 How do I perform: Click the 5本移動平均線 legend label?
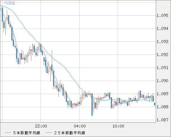click(27, 133)
